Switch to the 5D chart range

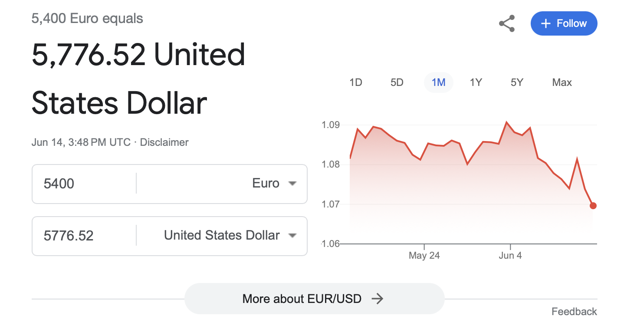tap(397, 82)
